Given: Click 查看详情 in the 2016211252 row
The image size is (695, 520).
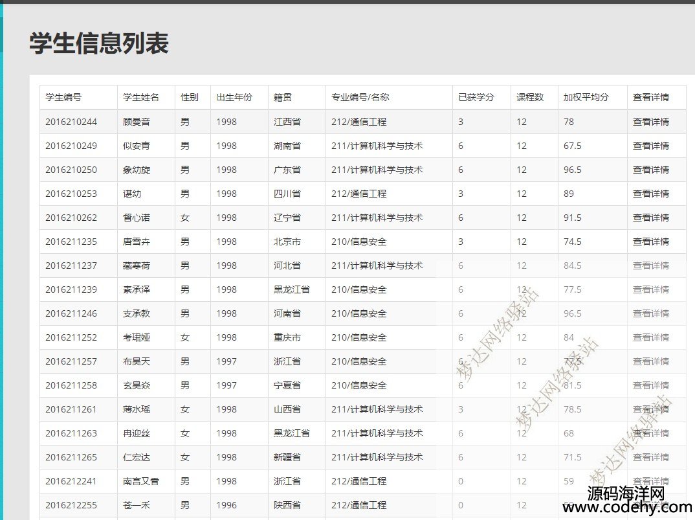Looking at the screenshot, I should (x=650, y=337).
